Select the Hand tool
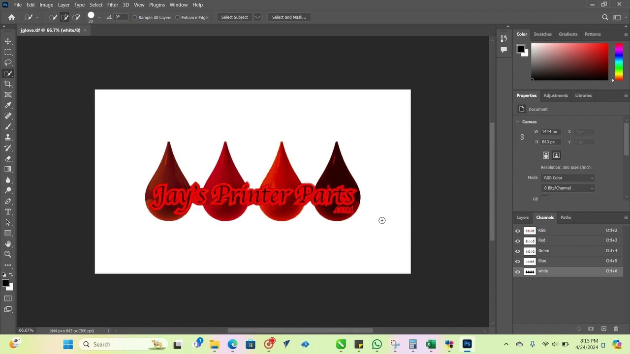The image size is (630, 354). point(8,244)
